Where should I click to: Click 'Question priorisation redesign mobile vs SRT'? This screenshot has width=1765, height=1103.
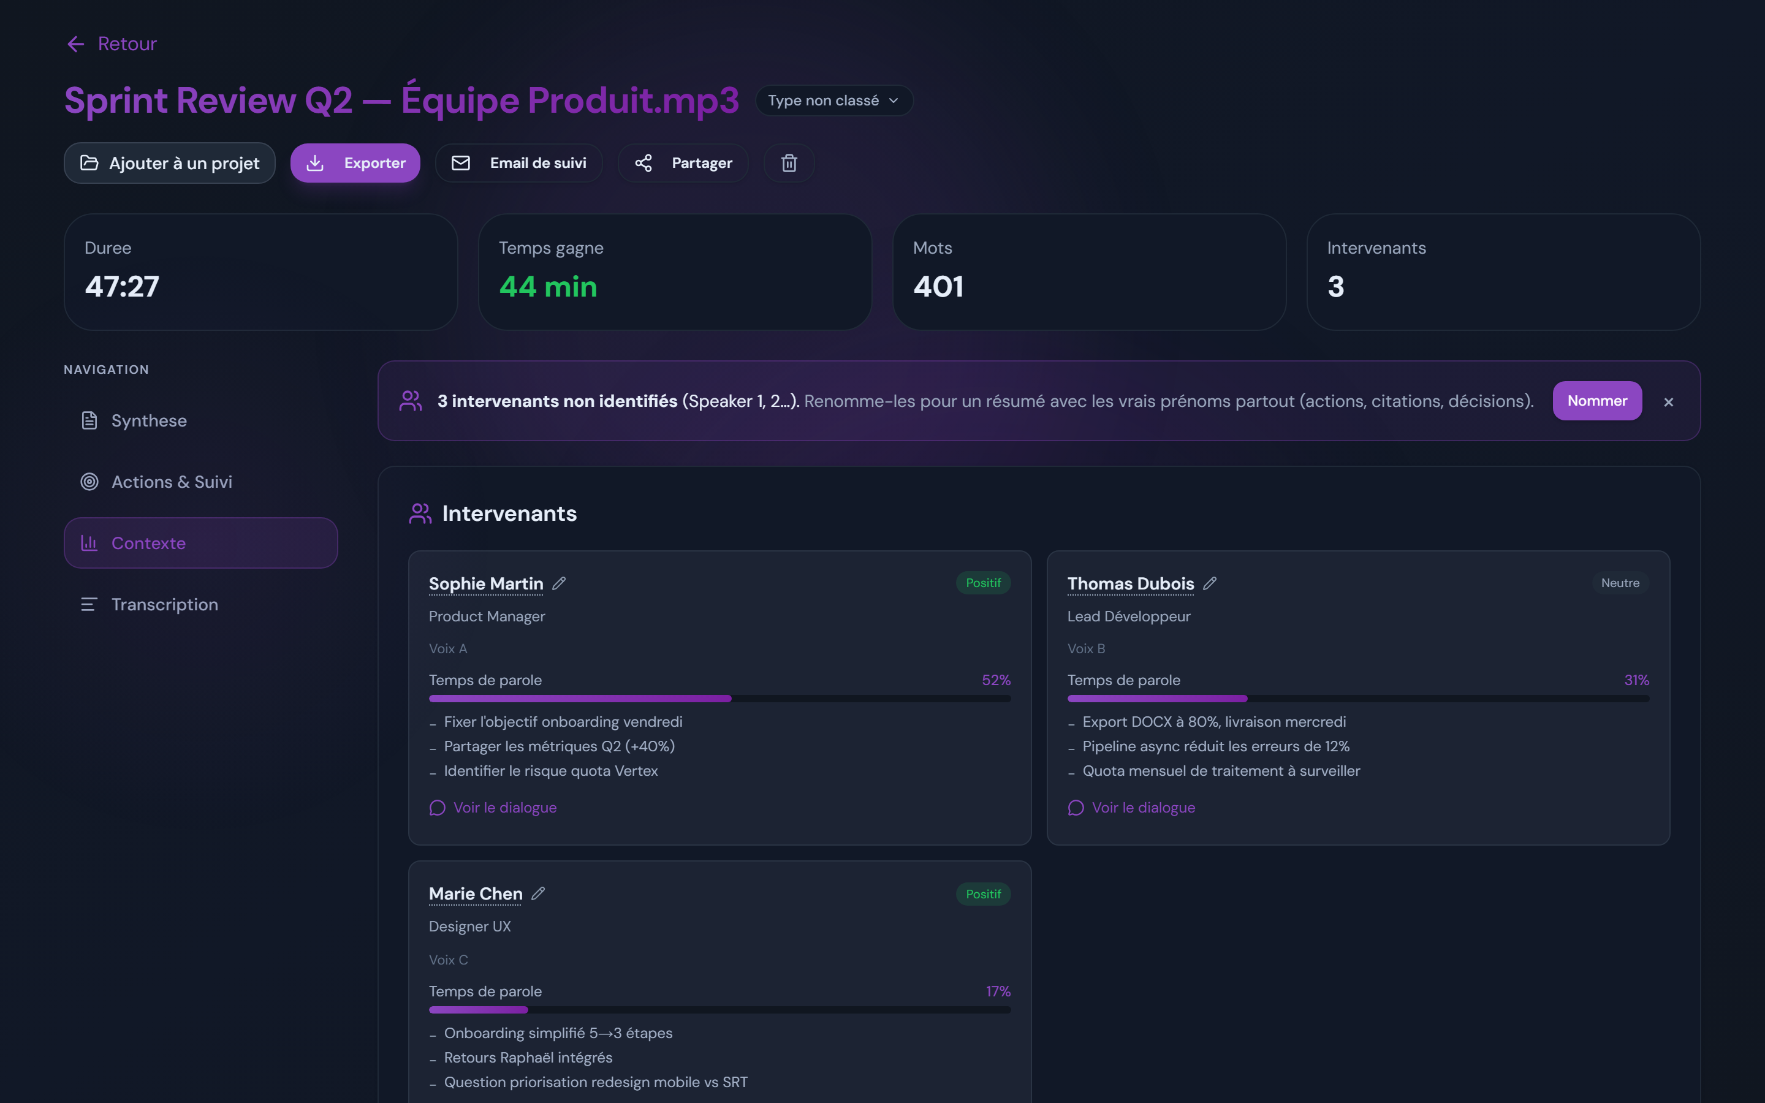[596, 1083]
